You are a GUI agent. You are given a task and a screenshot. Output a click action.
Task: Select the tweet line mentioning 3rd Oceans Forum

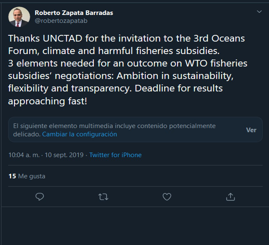point(126,38)
